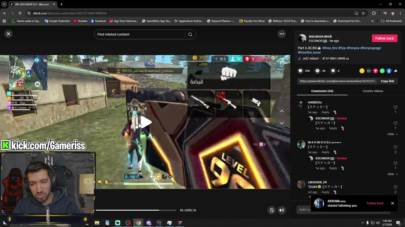The width and height of the screenshot is (405, 227).
Task: Open File Explorer from taskbar
Action: coord(97,223)
